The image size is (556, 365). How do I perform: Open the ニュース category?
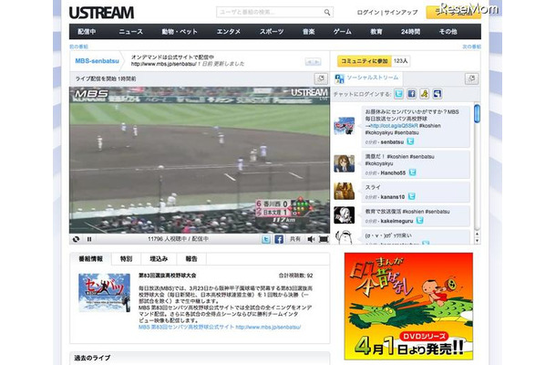131,32
